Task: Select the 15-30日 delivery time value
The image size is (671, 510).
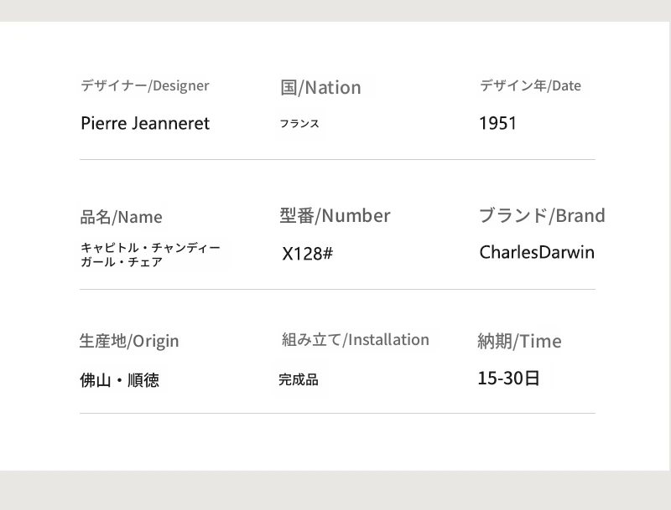Action: 508,378
